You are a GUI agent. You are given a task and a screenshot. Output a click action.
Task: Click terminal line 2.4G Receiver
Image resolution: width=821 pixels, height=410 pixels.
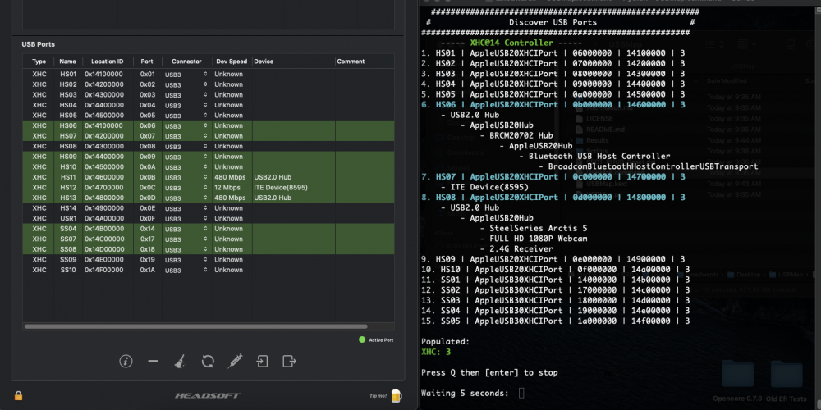click(521, 249)
